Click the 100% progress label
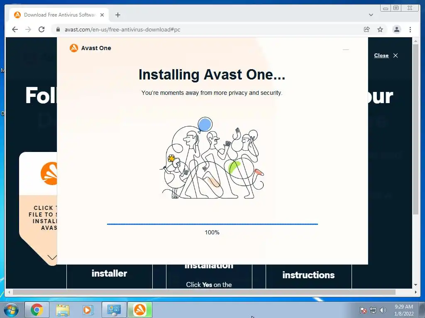 coord(212,232)
